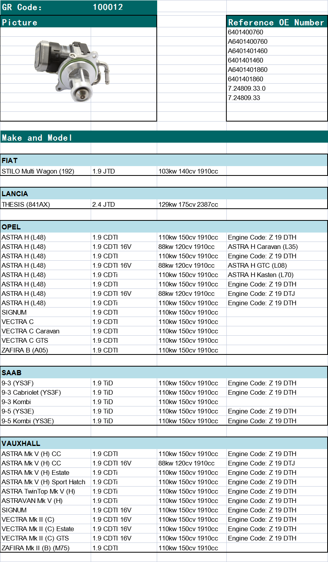Select '9-5 (YS3E)' model cell
The image size is (328, 562).
pyautogui.click(x=18, y=411)
